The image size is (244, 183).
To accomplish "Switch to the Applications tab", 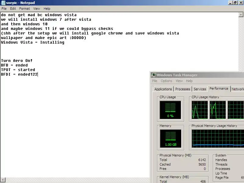I will (x=163, y=89).
